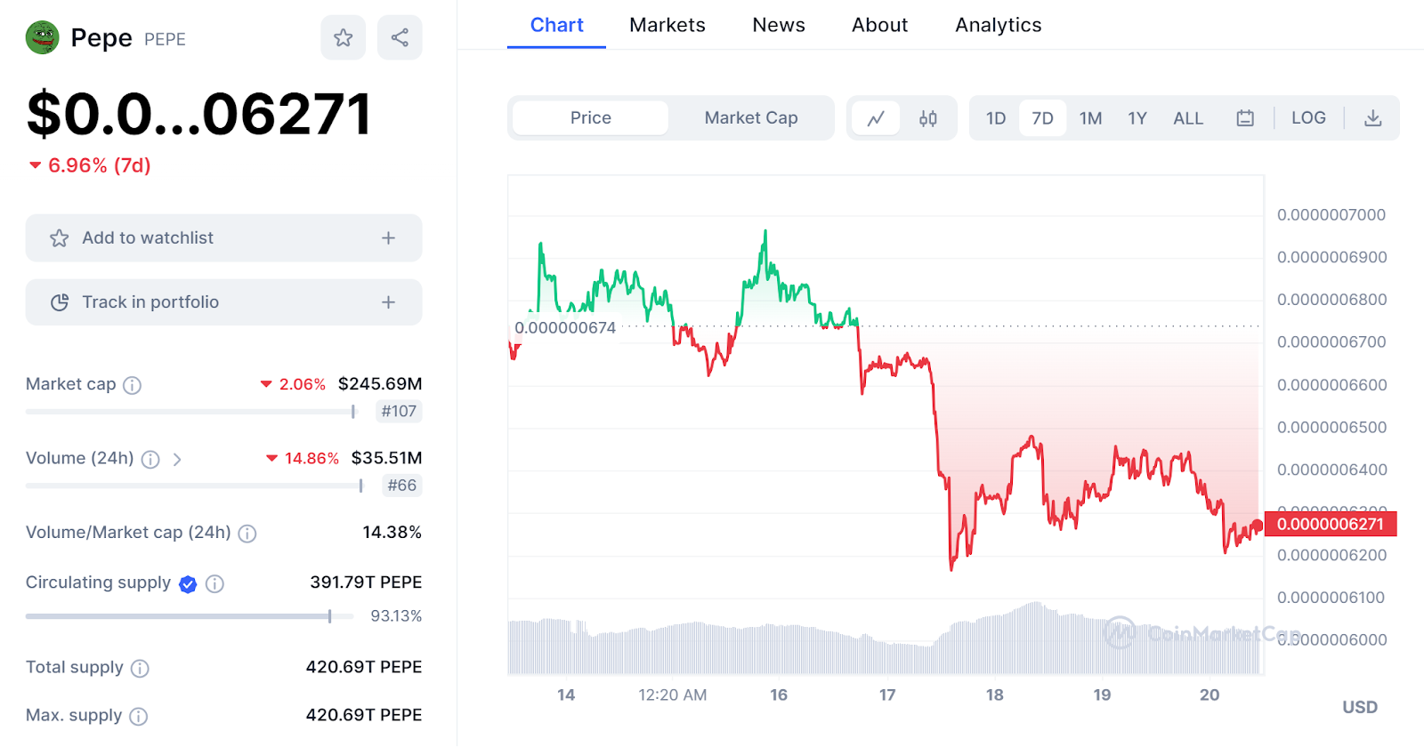This screenshot has height=747, width=1424.
Task: Star Pepe as a favorite
Action: tap(343, 37)
